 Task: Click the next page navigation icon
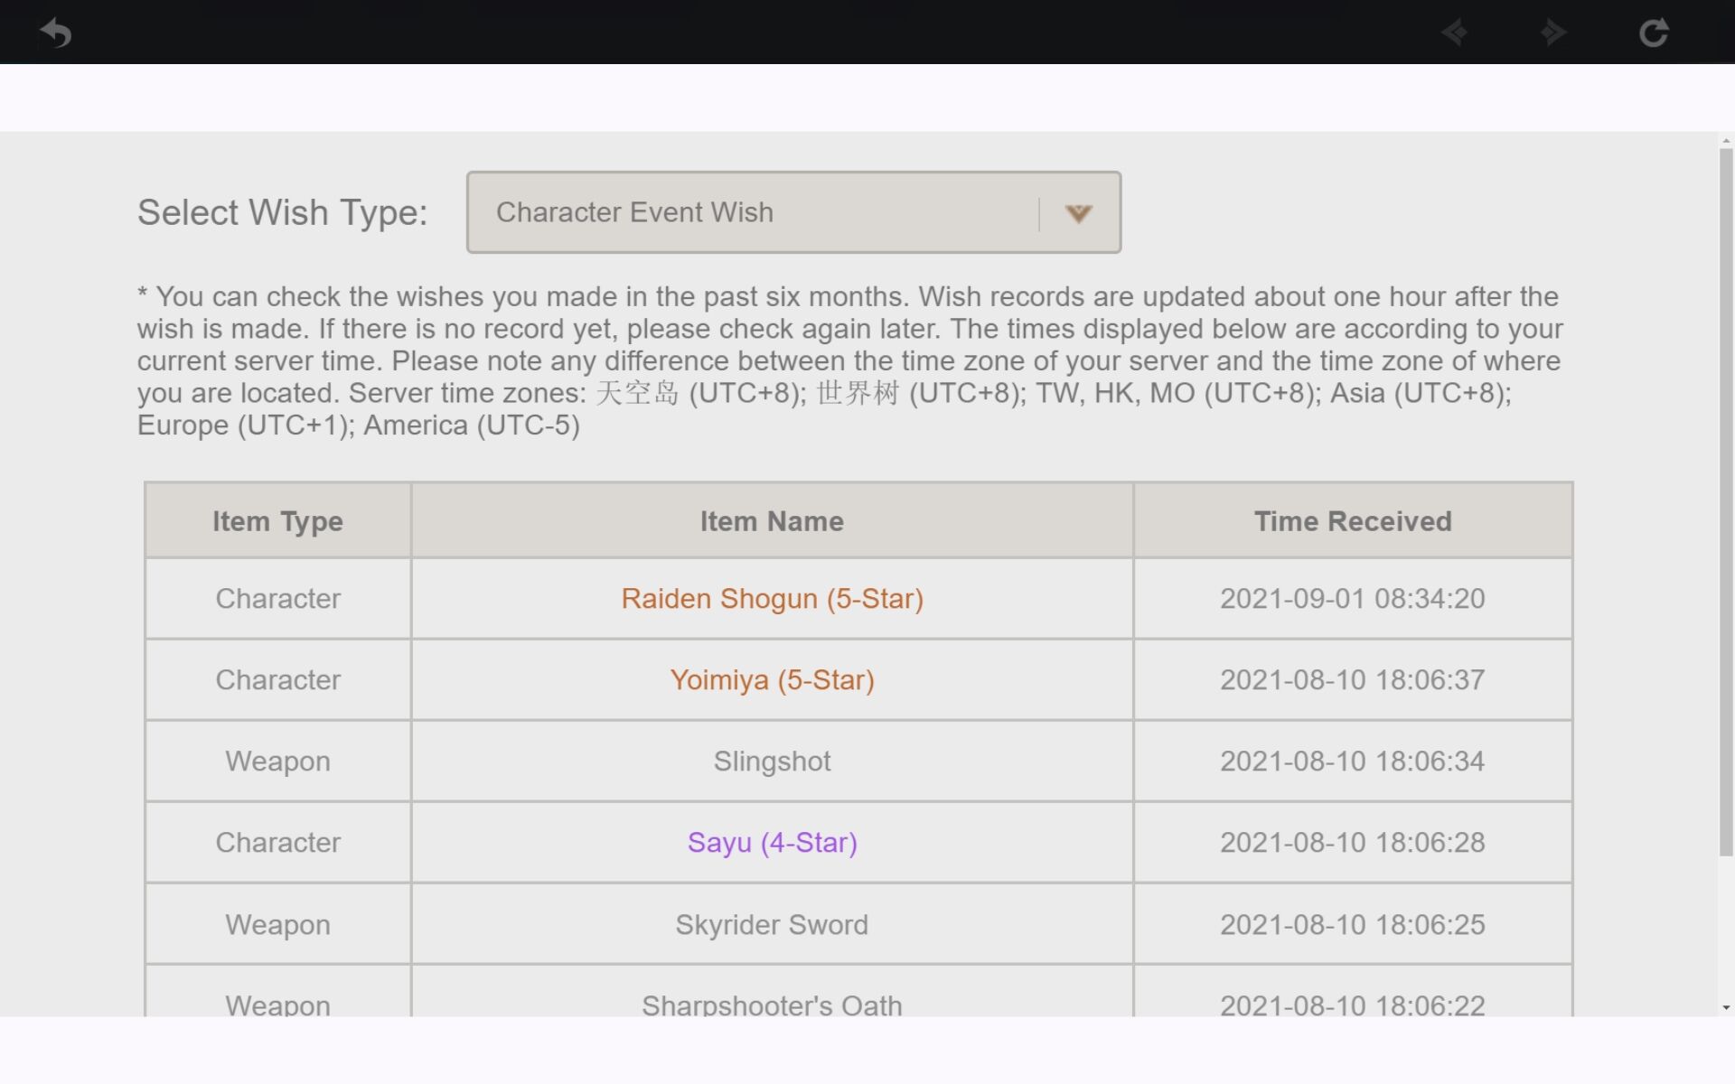point(1553,33)
